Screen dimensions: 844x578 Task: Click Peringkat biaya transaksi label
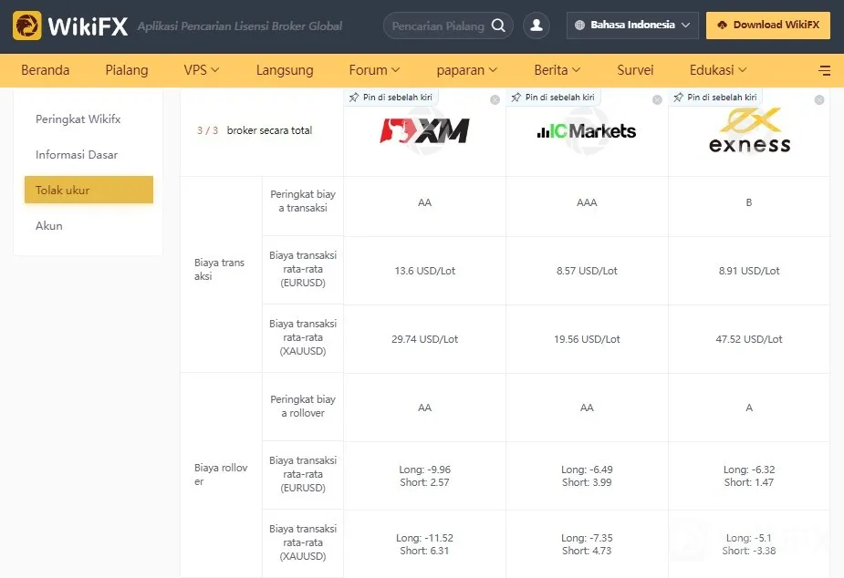click(x=303, y=201)
